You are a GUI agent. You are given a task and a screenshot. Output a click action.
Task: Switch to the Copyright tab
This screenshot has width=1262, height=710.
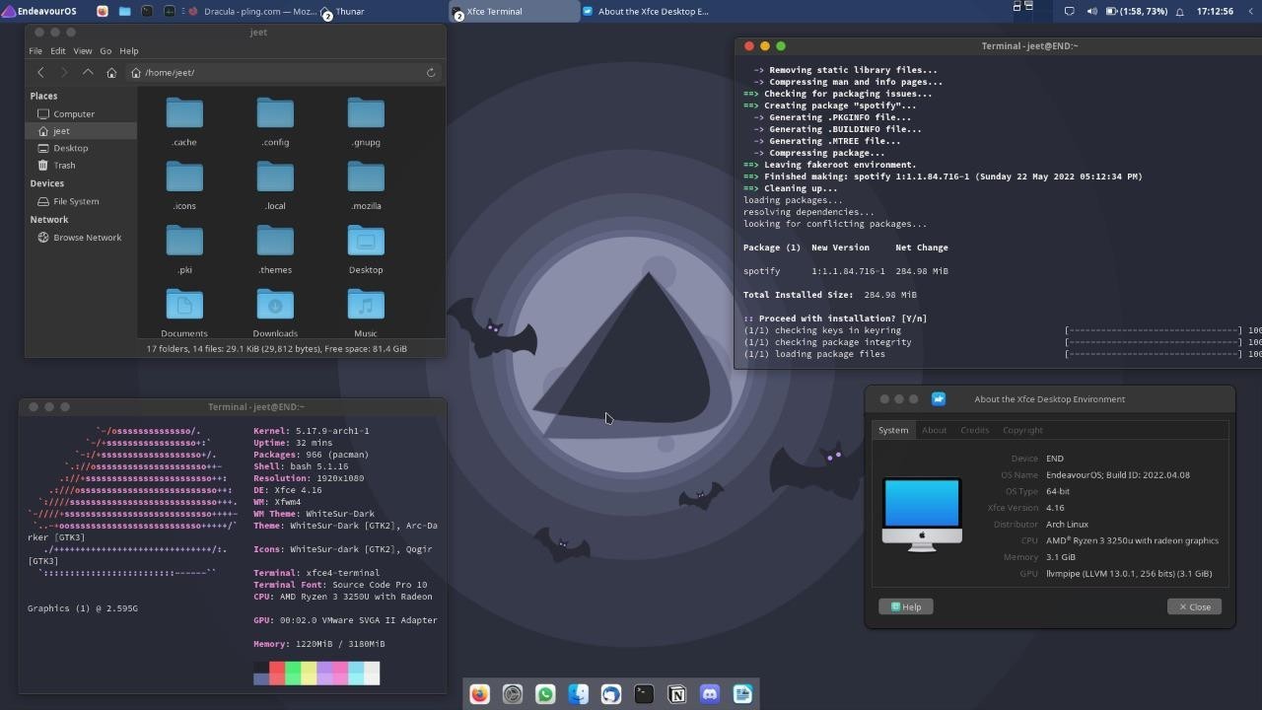1022,430
